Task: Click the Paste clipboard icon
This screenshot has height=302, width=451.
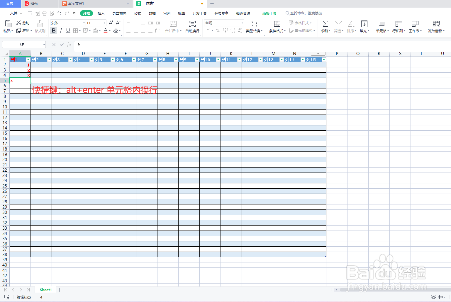Action: tap(8, 24)
